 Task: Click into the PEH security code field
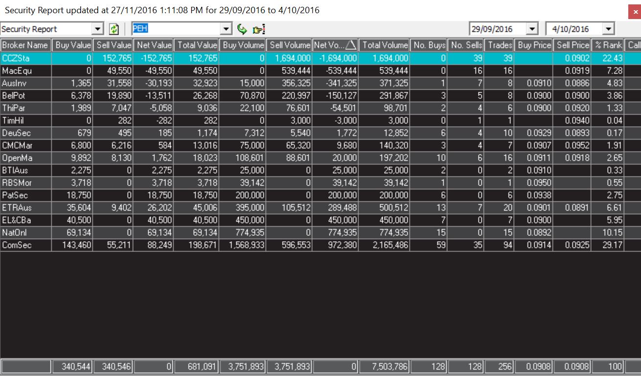(x=176, y=29)
